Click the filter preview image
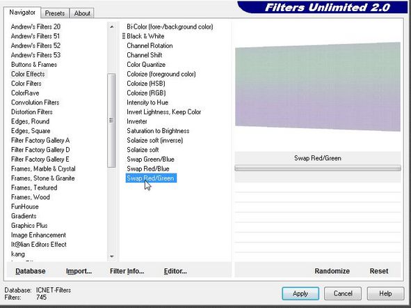 318,86
